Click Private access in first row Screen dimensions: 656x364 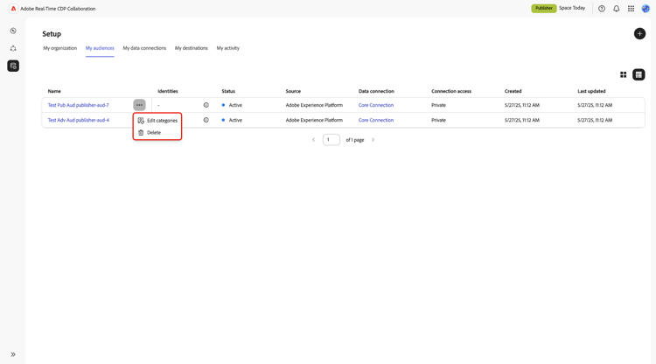tap(438, 105)
